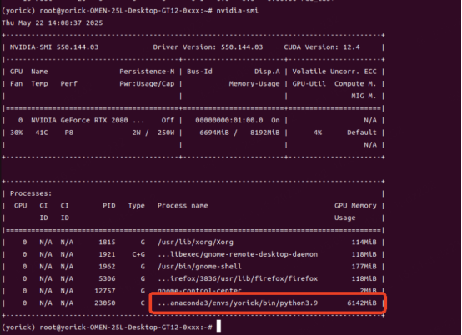The image size is (462, 335).
Task: Click the Memory-Usage header label
Action: (254, 84)
